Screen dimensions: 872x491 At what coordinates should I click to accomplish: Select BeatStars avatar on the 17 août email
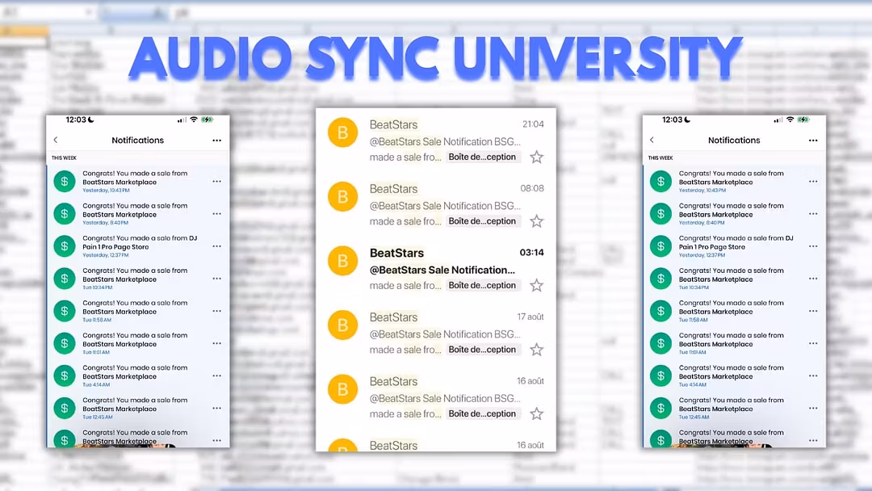342,325
